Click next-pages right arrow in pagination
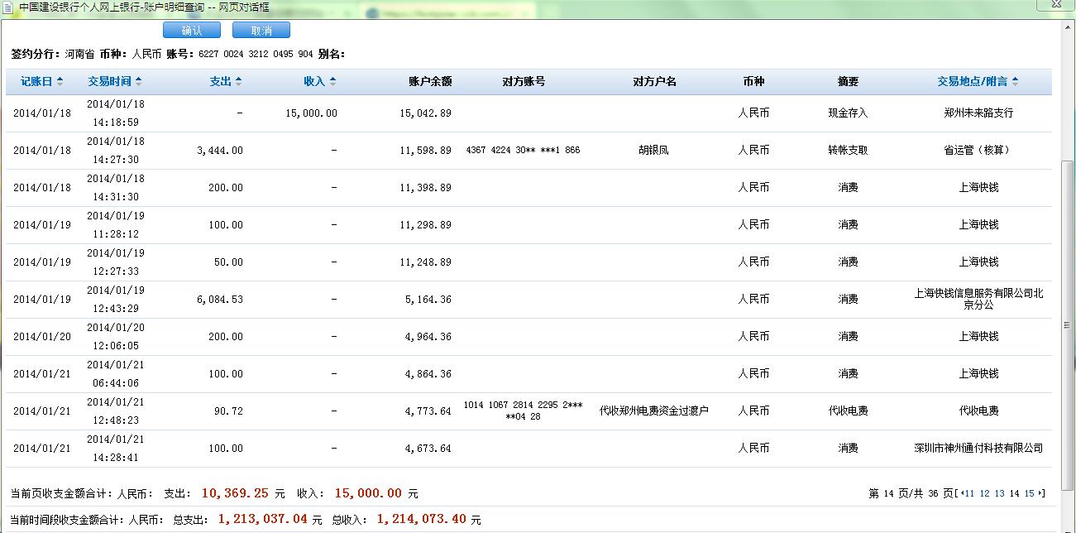The height and width of the screenshot is (533, 1076). (x=1040, y=494)
